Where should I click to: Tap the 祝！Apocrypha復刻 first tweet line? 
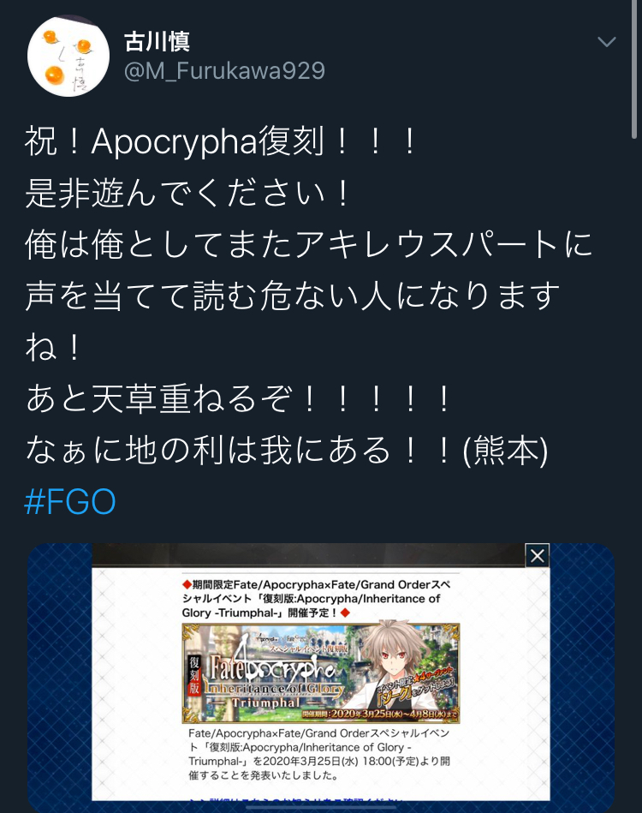(x=220, y=141)
